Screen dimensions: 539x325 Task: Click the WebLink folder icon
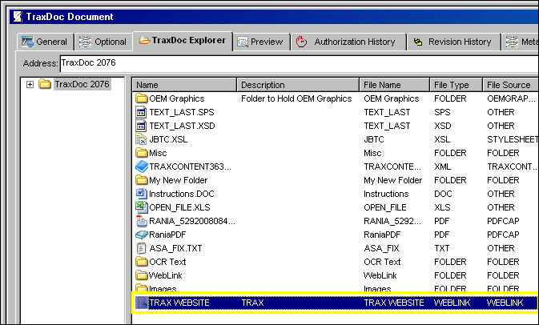click(141, 275)
